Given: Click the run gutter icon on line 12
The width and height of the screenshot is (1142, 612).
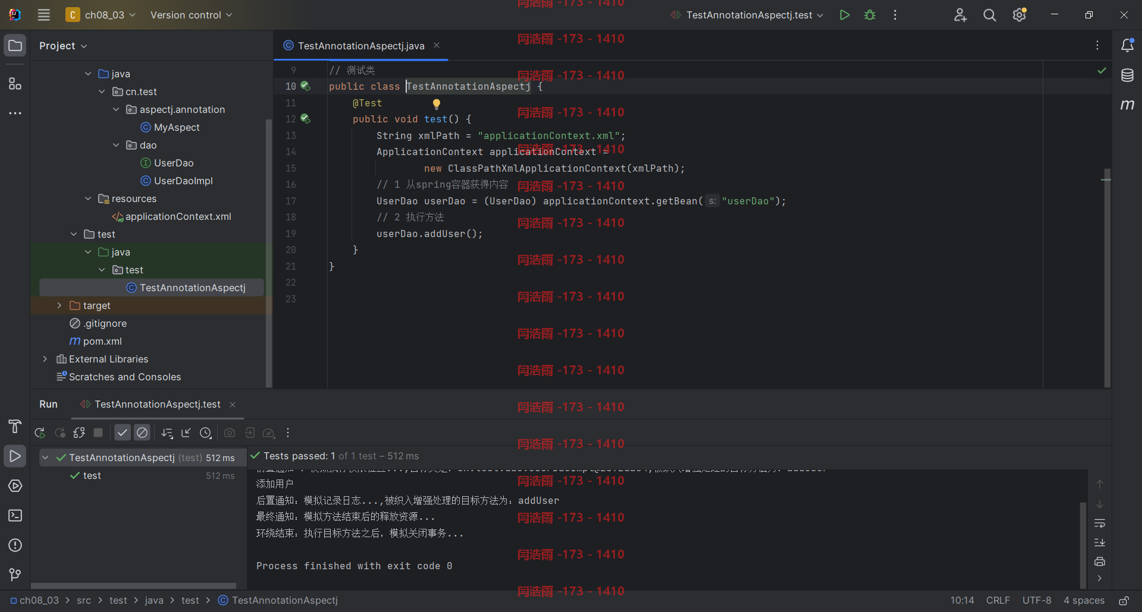Looking at the screenshot, I should [x=305, y=119].
